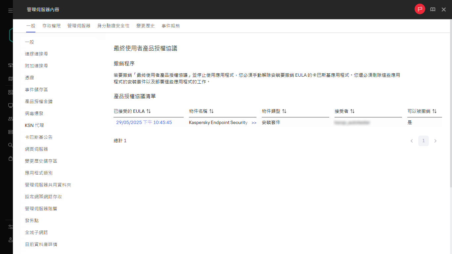The width and height of the screenshot is (452, 254).
Task: Open the settings sliders icon near the bottom rail
Action: 10,227
